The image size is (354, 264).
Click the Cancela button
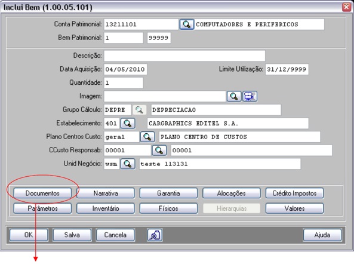click(x=115, y=235)
